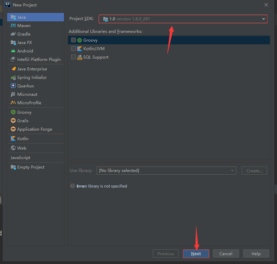The height and width of the screenshot is (264, 277).
Task: Click the 'Error: library is not specified' message
Action: pyautogui.click(x=102, y=186)
